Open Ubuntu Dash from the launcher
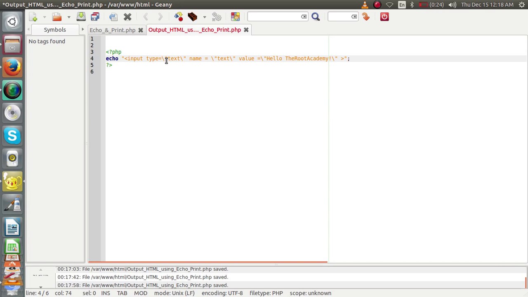Screen dimensions: 528x297 tap(12, 22)
